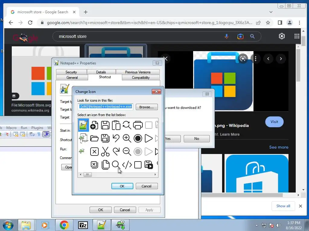Screen dimensions: 309x231
Task: Click OK in Notepad++ Properties window
Action: point(100,210)
